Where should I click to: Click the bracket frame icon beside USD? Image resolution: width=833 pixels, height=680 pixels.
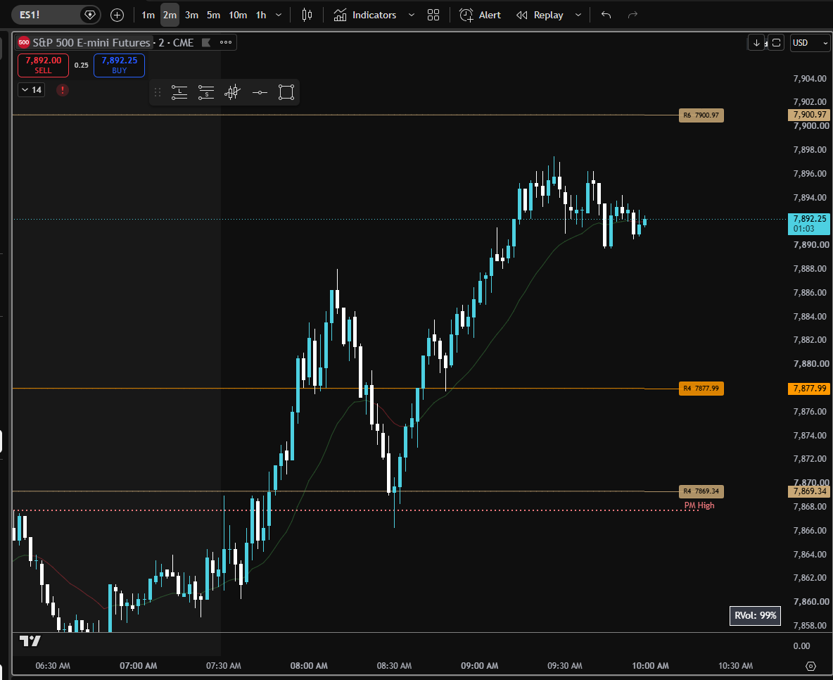[776, 42]
